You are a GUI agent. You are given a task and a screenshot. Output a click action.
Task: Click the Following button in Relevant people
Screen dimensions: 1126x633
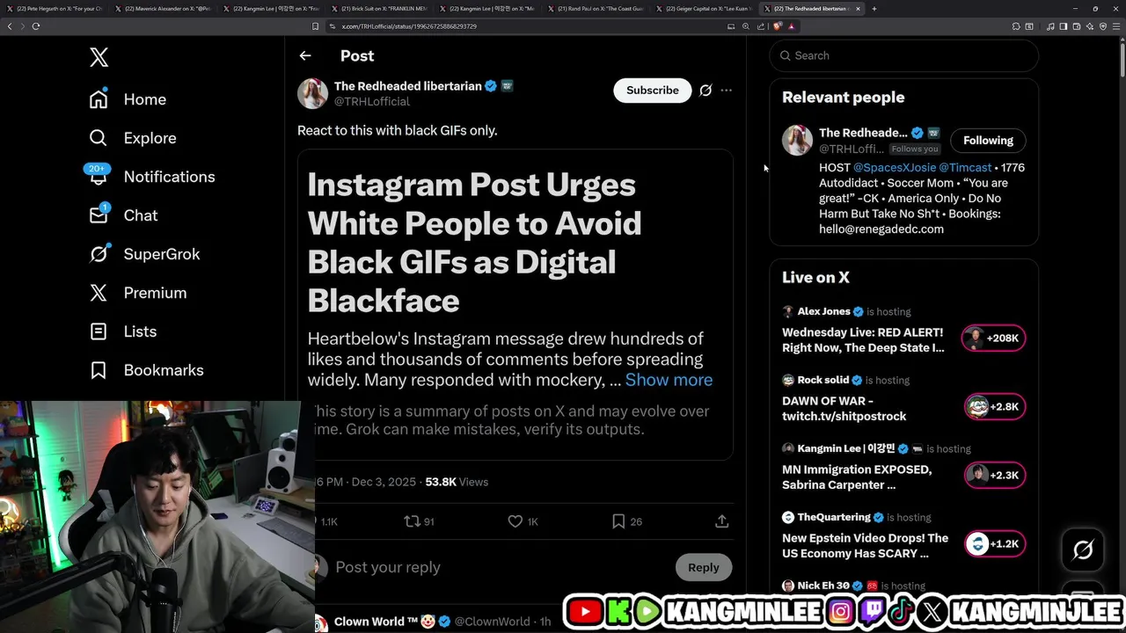tap(988, 141)
